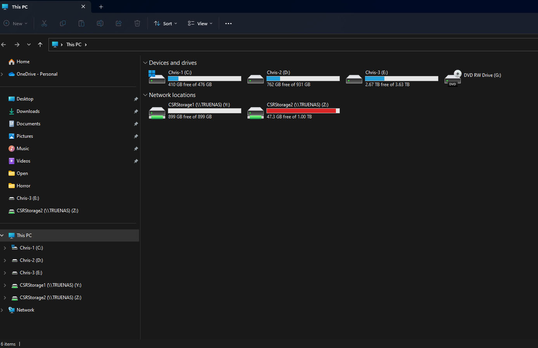Select the DVD RW Drive (G:) icon
Image resolution: width=538 pixels, height=348 pixels.
coord(453,78)
